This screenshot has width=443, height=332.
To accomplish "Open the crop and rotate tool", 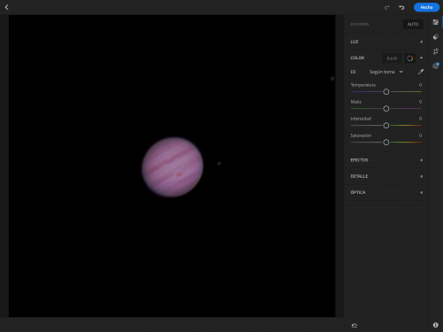I will 436,51.
